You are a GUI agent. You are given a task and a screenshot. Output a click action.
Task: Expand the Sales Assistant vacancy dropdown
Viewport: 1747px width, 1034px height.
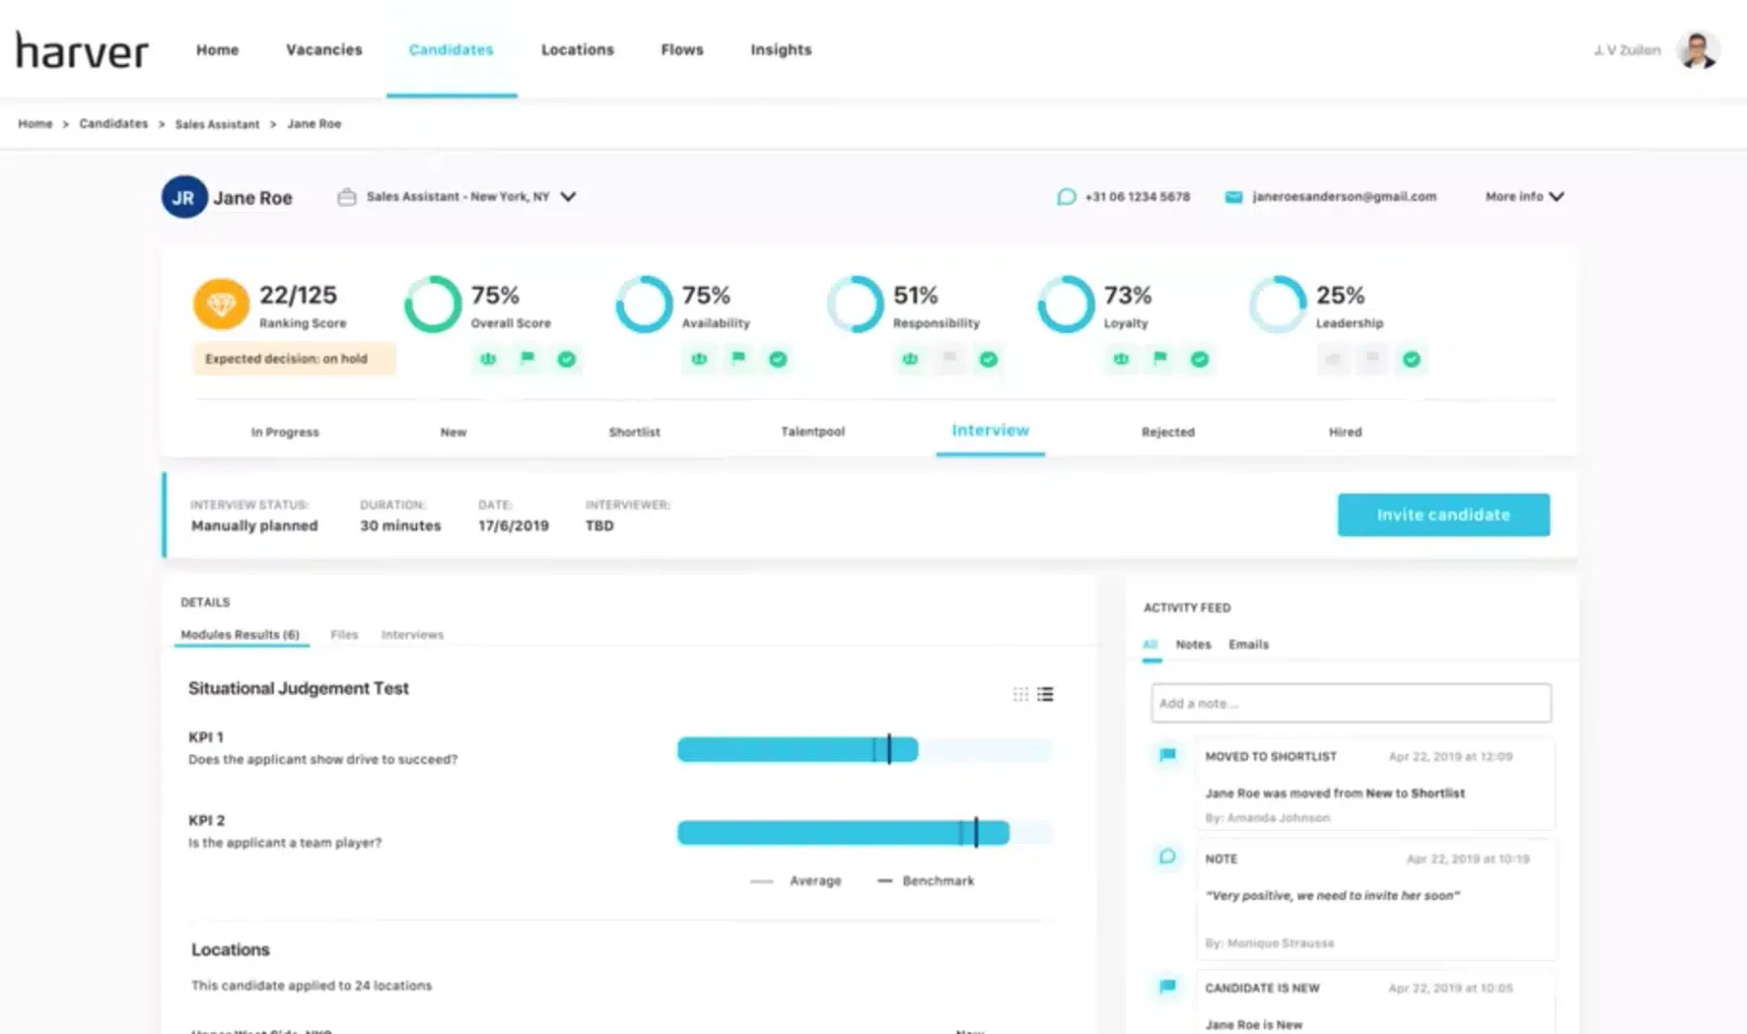568,196
